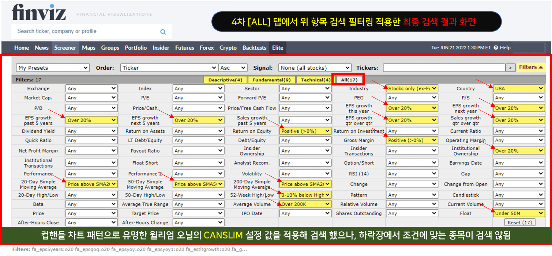Open the Beta filter dropdown

[x=91, y=204]
